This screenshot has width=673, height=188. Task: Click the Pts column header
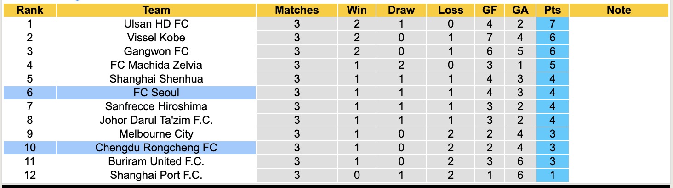552,10
